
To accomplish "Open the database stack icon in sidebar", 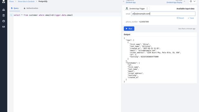I will pyautogui.click(x=3, y=15).
